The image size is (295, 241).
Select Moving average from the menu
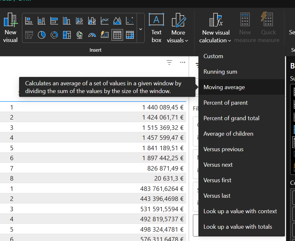(224, 87)
